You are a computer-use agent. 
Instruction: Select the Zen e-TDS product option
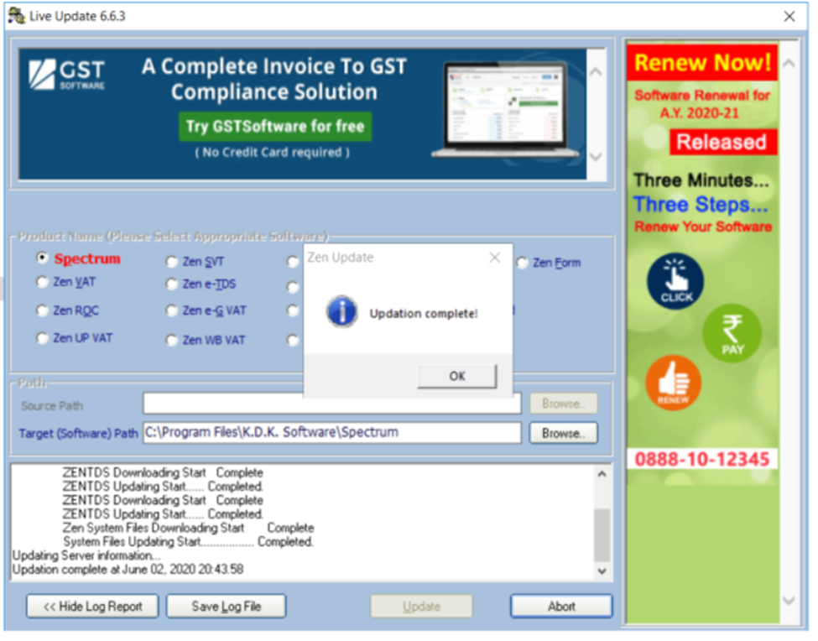pyautogui.click(x=171, y=284)
